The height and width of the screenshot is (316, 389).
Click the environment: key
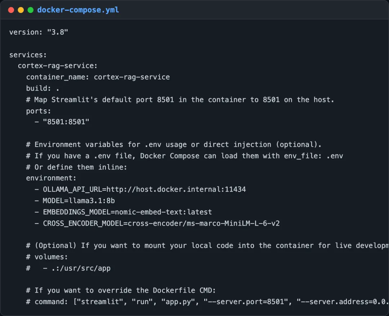pos(51,178)
